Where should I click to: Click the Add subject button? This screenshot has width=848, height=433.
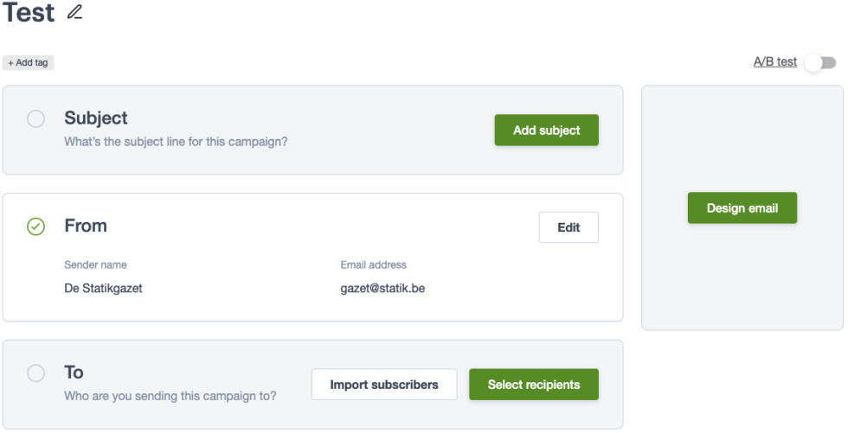(x=546, y=131)
